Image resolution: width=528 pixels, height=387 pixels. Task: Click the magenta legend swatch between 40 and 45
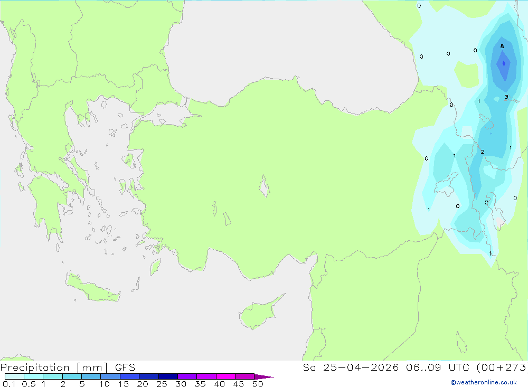point(225,376)
